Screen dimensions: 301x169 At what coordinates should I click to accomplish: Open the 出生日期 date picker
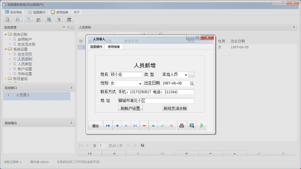point(191,83)
